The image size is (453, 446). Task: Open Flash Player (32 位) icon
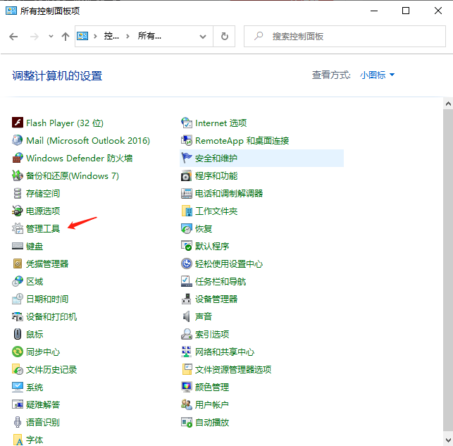[18, 123]
